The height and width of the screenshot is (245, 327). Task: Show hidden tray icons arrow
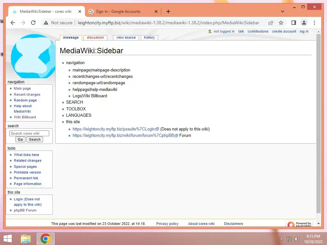(x=282, y=239)
